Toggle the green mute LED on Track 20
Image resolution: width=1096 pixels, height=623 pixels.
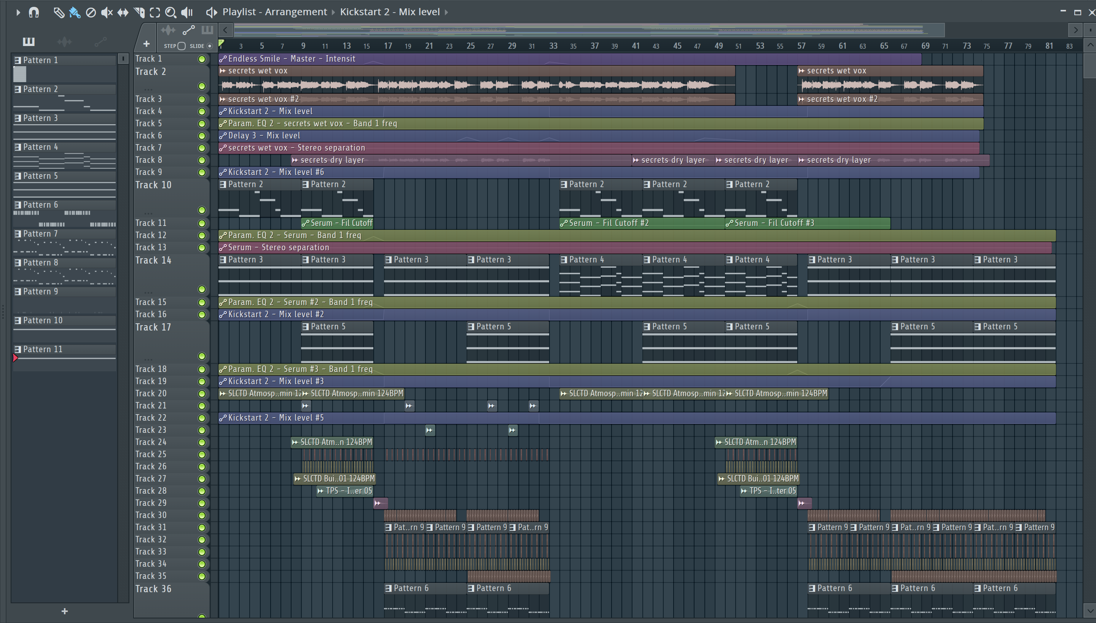tap(202, 394)
